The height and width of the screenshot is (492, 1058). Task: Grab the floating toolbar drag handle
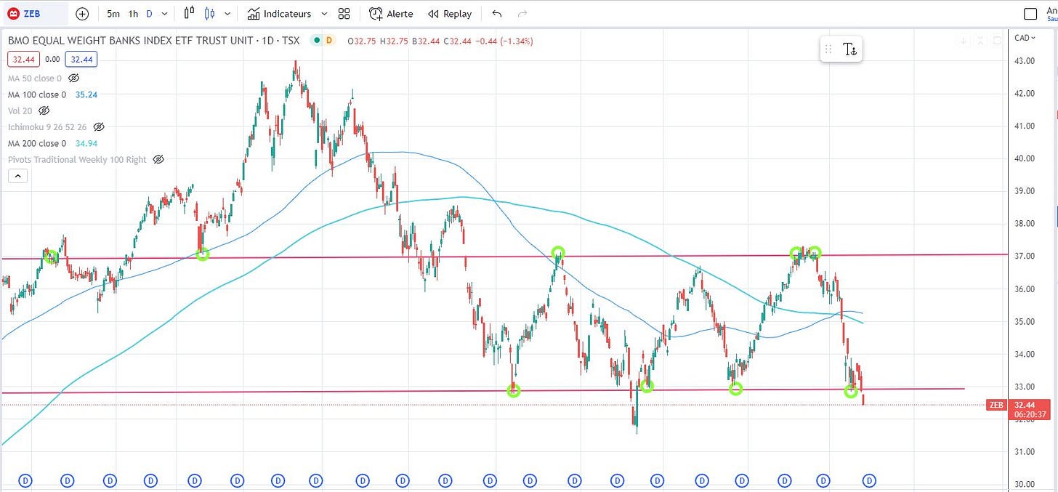pyautogui.click(x=828, y=49)
